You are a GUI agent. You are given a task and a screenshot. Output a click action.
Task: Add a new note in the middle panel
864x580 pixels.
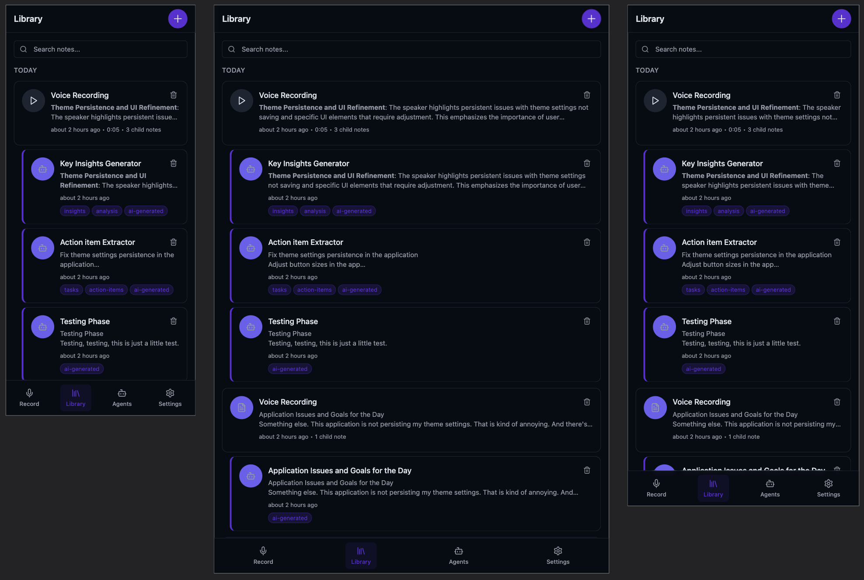(591, 19)
